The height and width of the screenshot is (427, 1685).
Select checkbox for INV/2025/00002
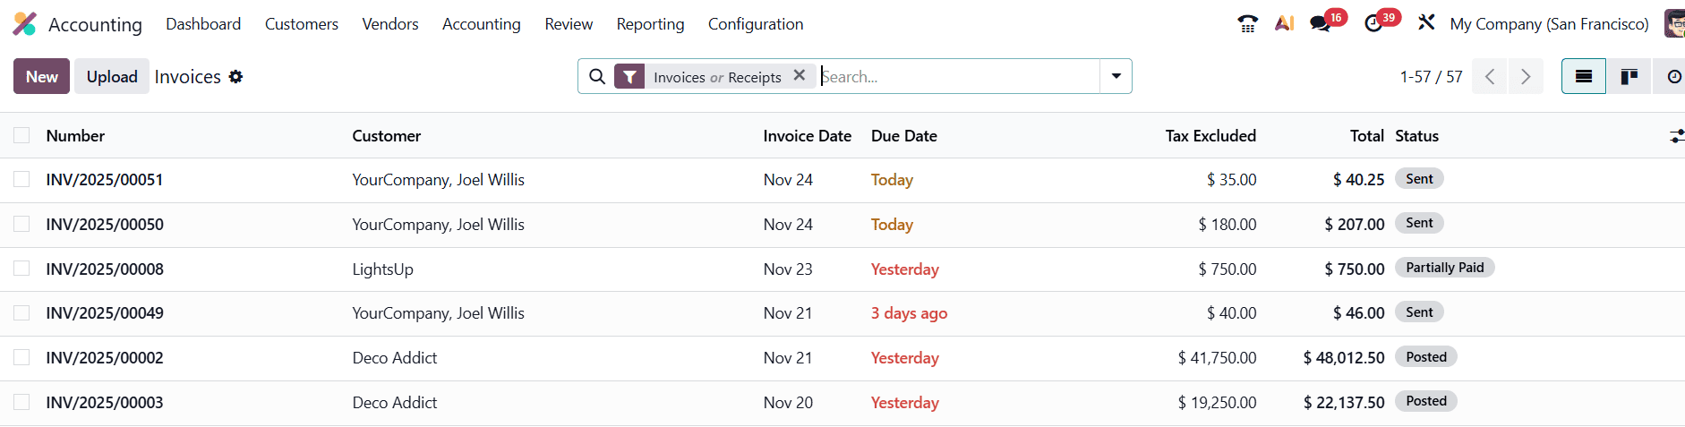coord(21,358)
